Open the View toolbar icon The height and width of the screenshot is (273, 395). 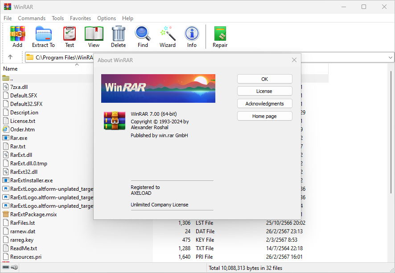[x=94, y=34]
